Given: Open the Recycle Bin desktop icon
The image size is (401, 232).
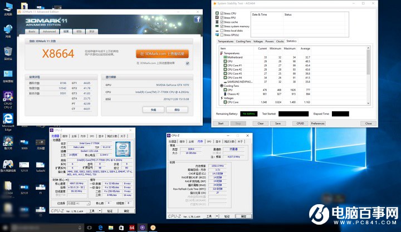Looking at the screenshot, I should coord(8,53).
